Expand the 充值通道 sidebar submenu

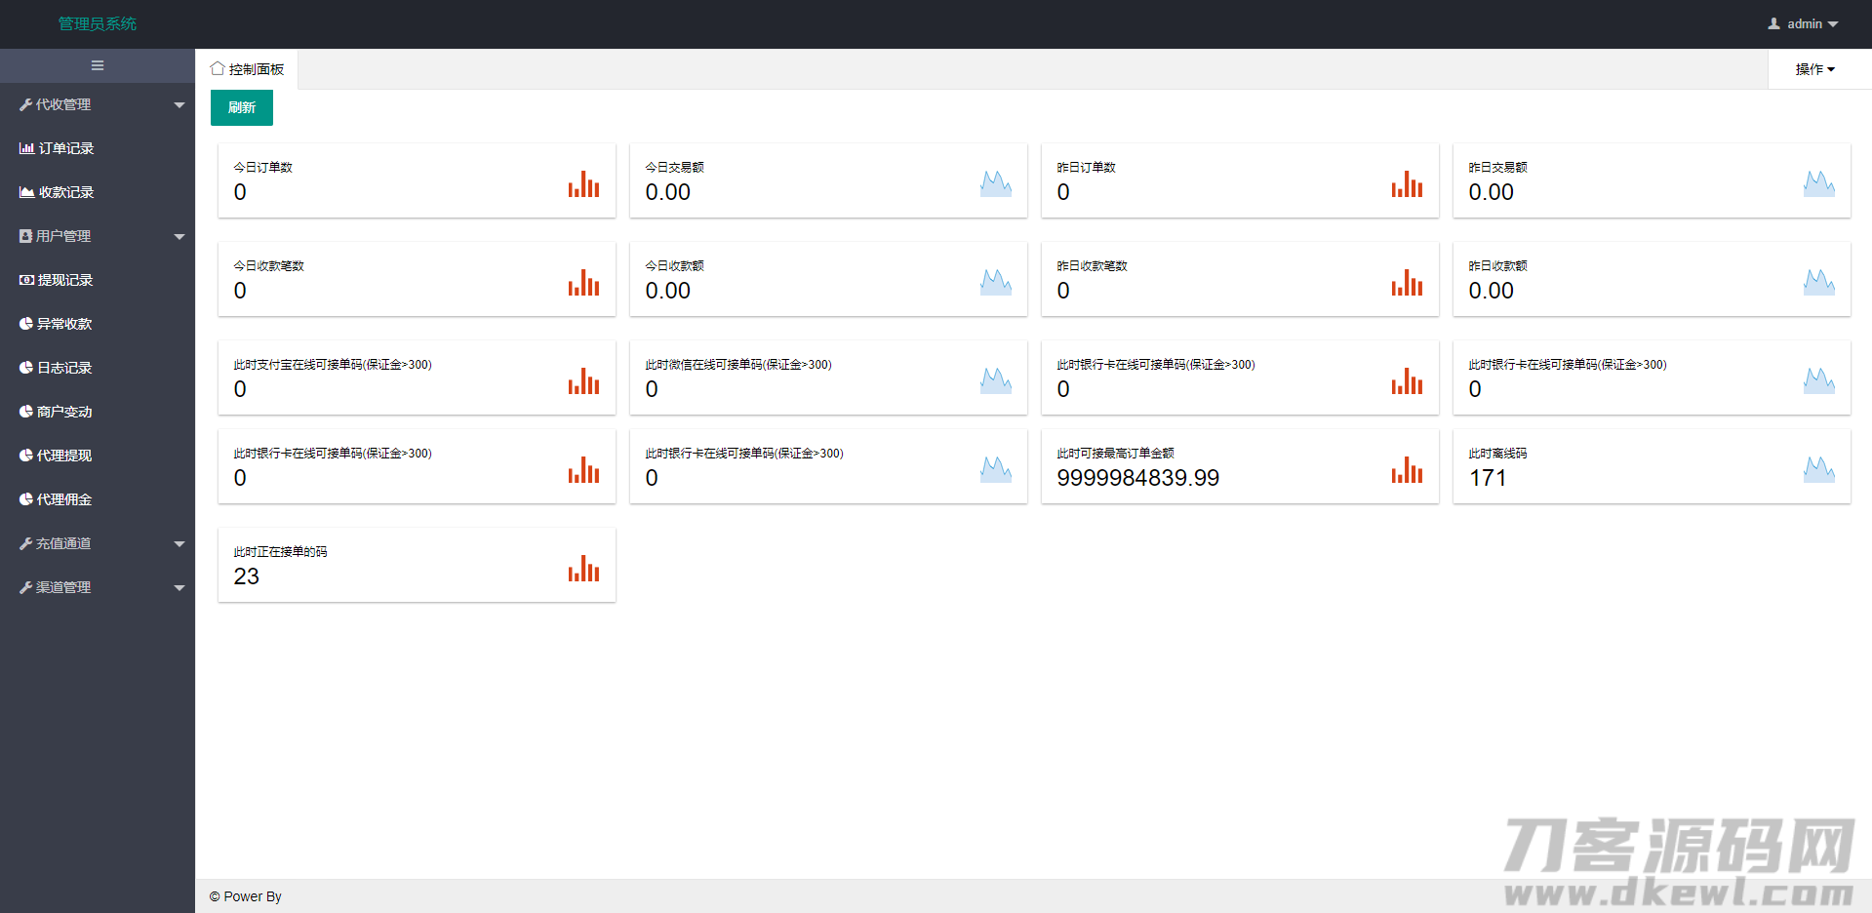point(98,543)
